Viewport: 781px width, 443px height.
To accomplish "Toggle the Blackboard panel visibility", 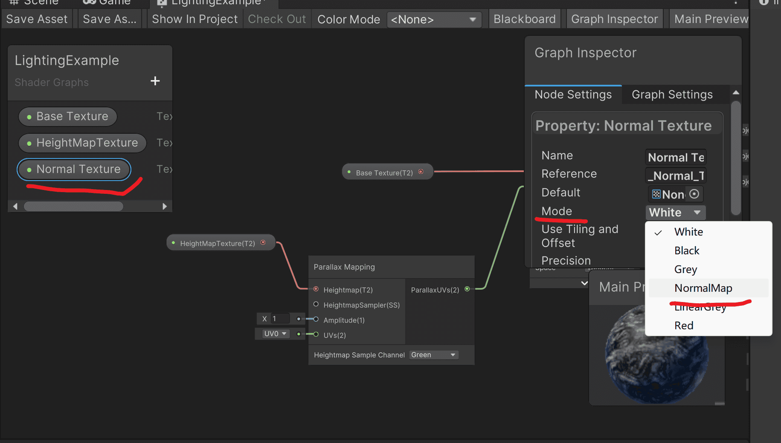I will click(525, 19).
